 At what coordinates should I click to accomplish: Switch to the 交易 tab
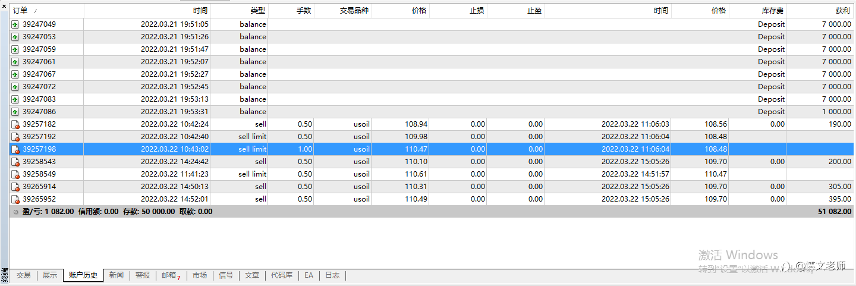(23, 275)
